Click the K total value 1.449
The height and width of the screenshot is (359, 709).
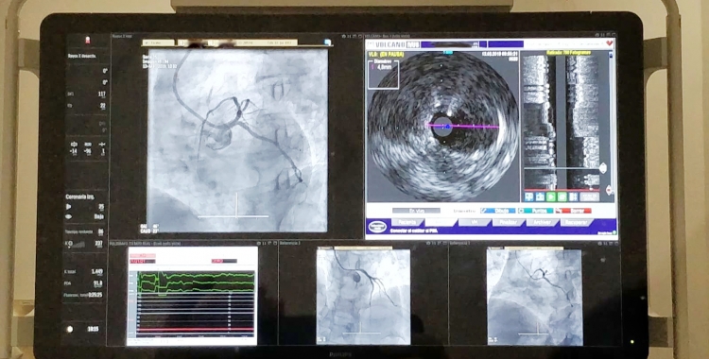(96, 272)
